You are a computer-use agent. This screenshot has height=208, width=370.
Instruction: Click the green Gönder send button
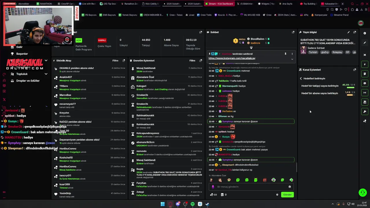coord(287,195)
